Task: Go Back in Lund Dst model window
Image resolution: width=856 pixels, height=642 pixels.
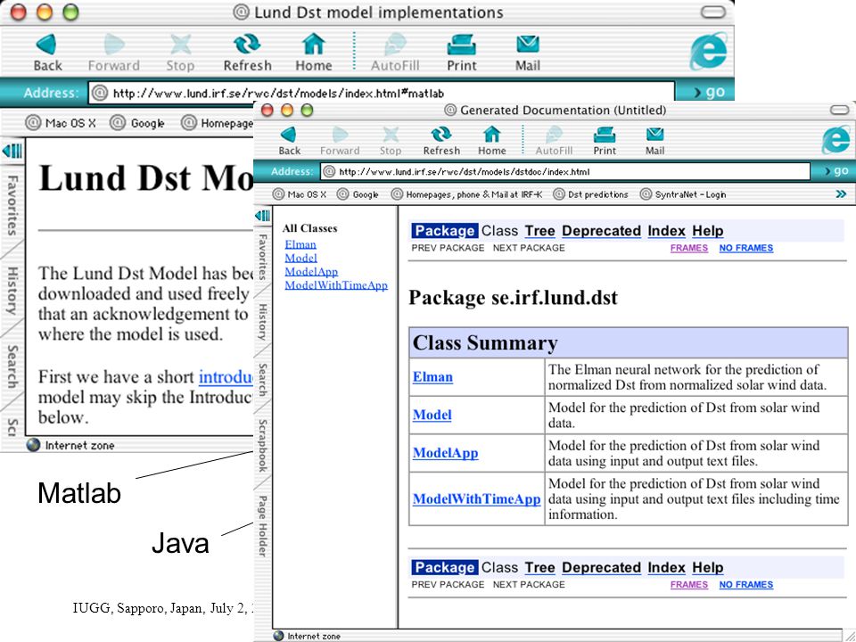Action: click(47, 53)
